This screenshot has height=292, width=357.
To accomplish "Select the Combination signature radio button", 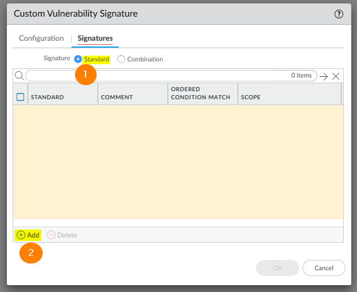I will [121, 59].
